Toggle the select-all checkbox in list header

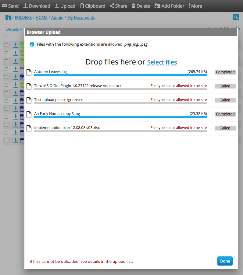6,37
